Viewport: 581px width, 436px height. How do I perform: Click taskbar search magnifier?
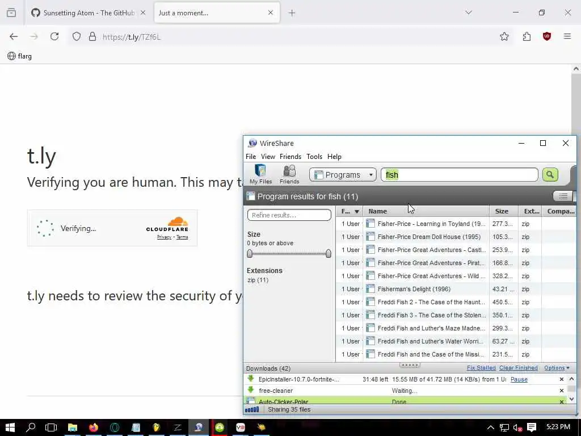[x=31, y=427]
